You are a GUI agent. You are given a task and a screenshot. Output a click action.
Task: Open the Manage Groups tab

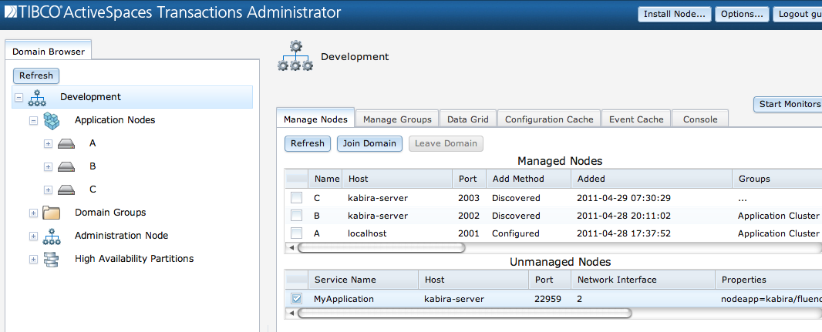coord(397,119)
